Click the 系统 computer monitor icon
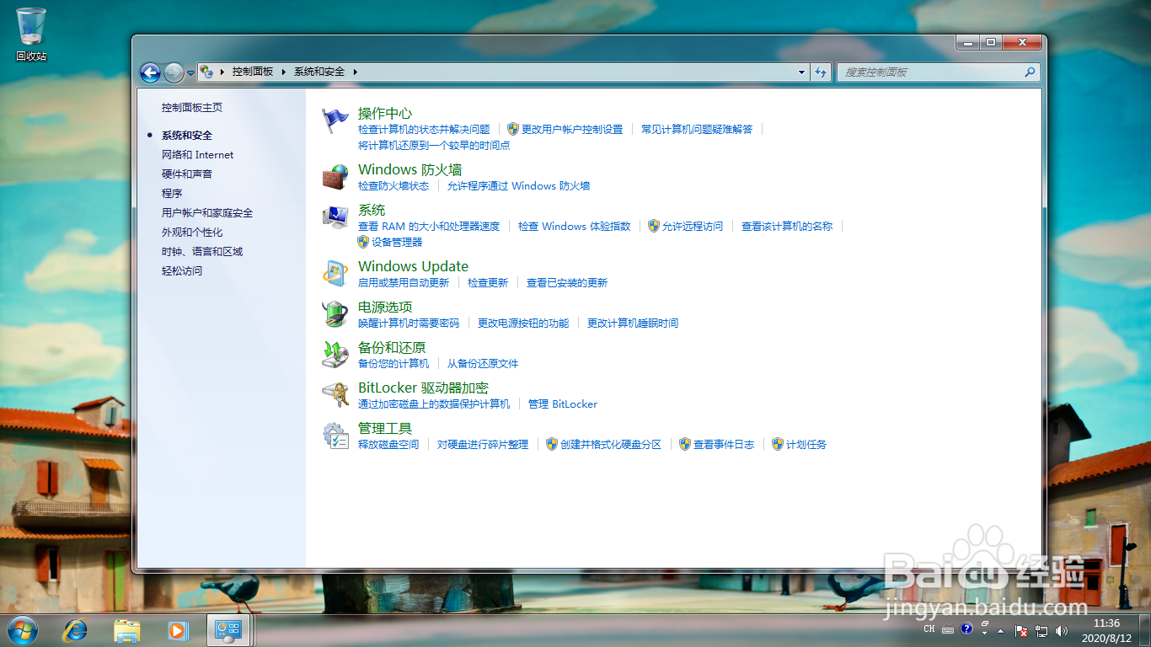Viewport: 1151px width, 647px height. [335, 217]
